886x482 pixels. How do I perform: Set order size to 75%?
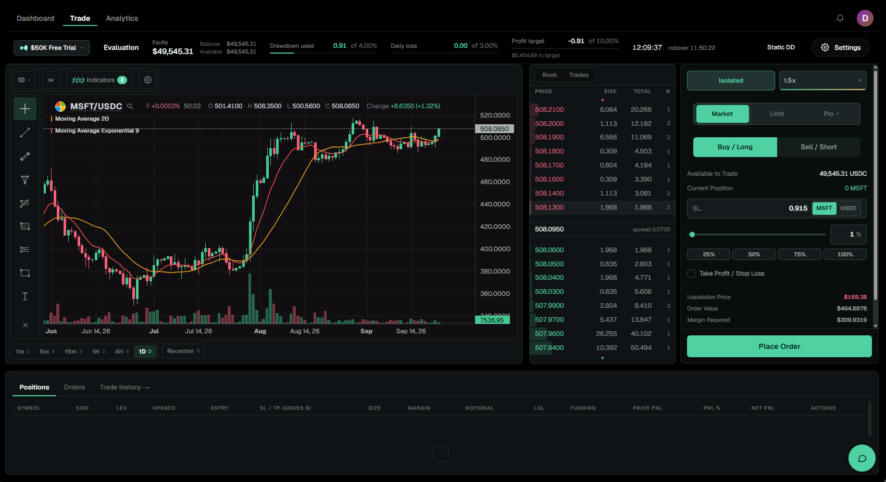(x=800, y=254)
